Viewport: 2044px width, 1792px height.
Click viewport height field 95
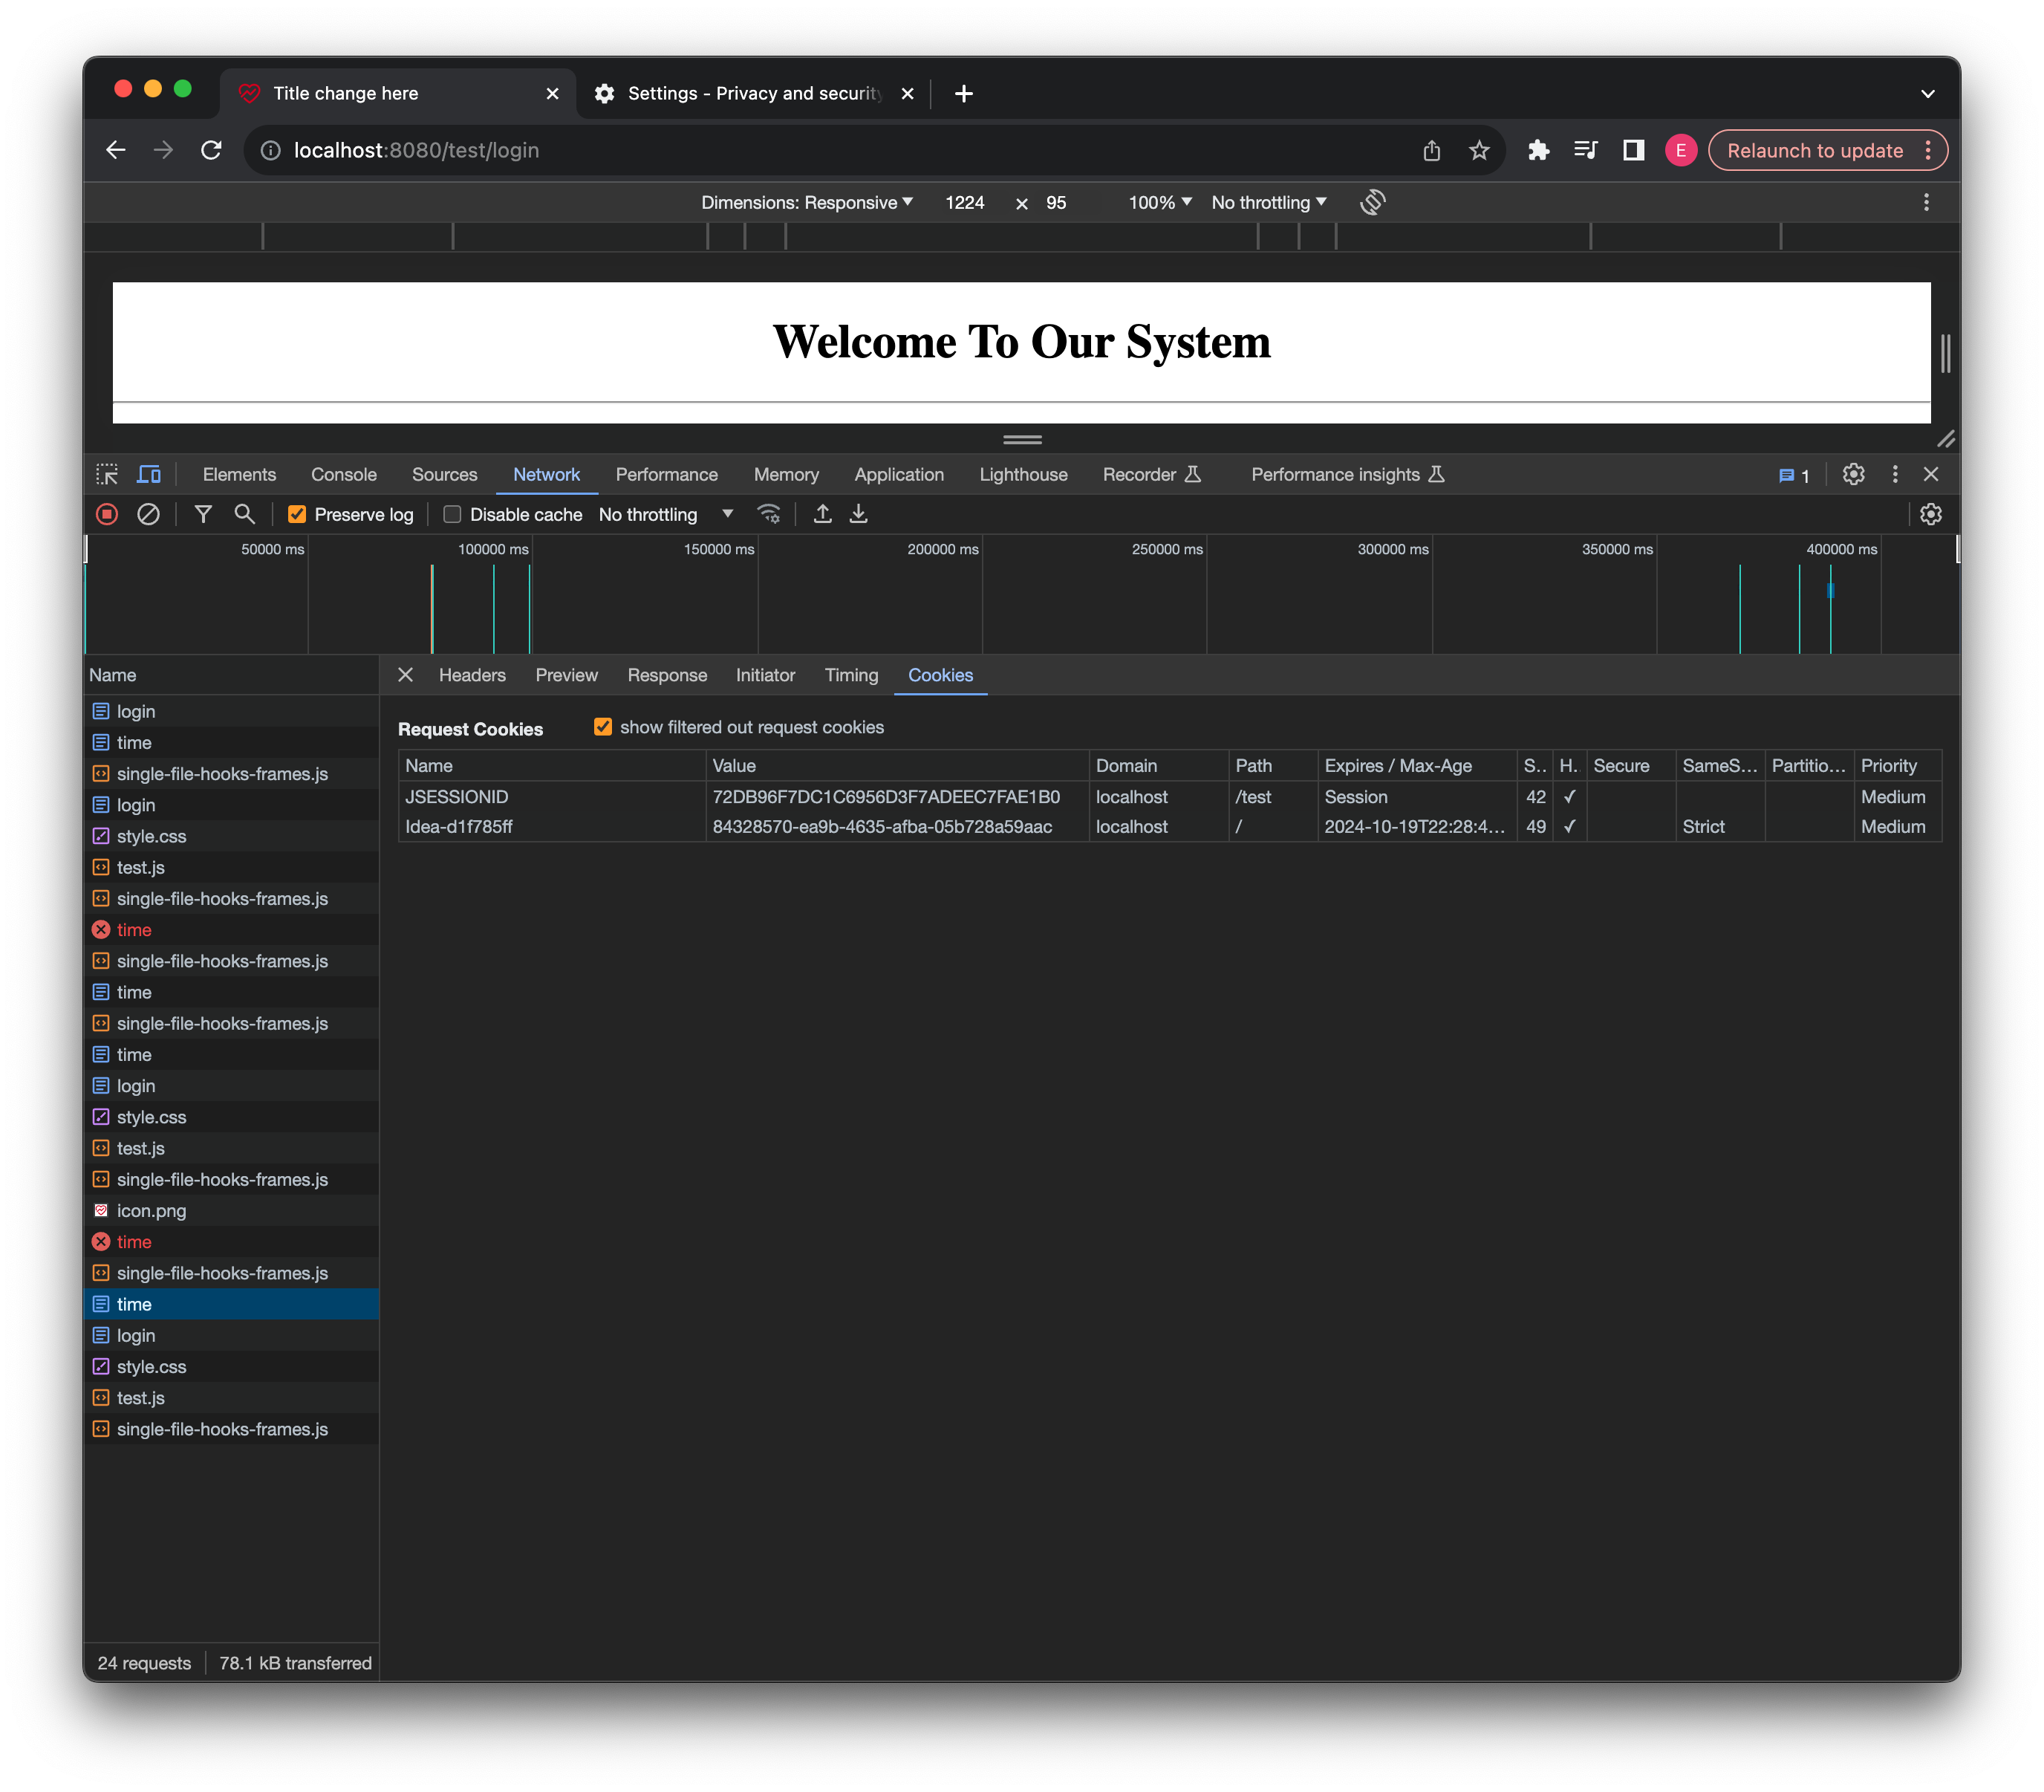(x=1055, y=202)
